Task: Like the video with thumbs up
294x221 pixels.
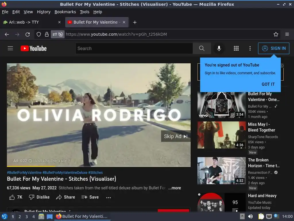Action: click(x=16, y=197)
